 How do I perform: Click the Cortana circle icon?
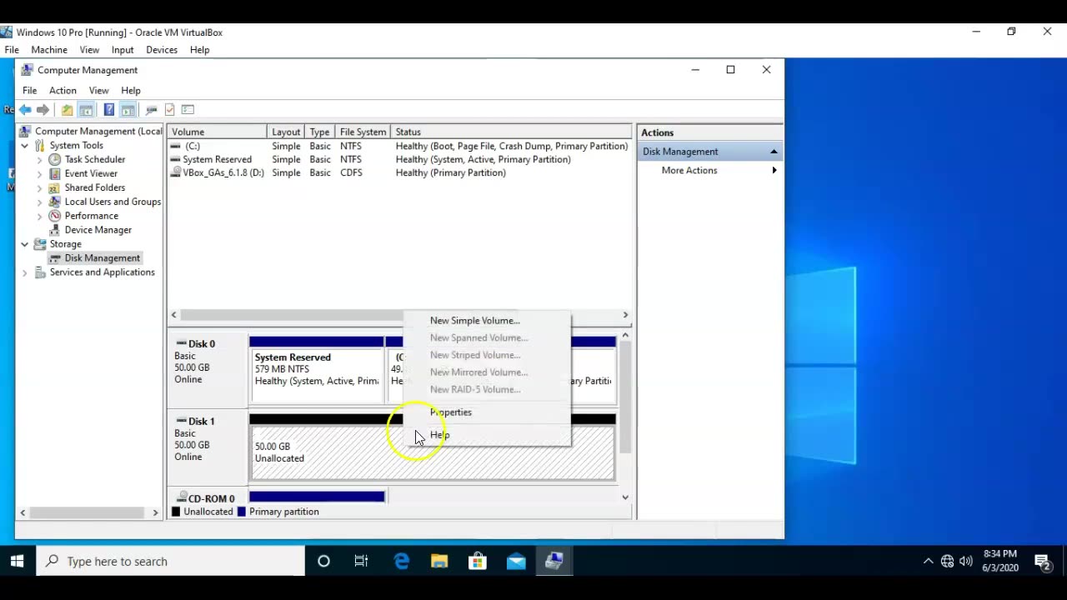coord(323,561)
